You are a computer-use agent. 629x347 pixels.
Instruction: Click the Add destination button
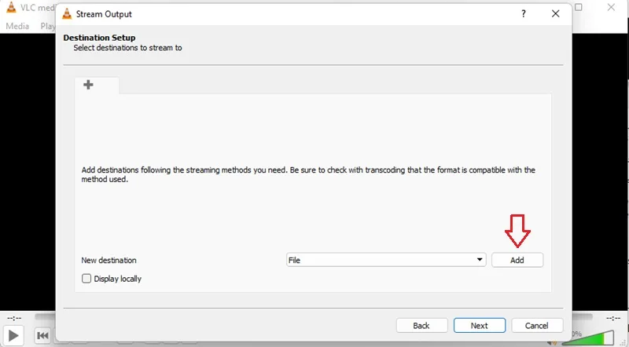[517, 260]
